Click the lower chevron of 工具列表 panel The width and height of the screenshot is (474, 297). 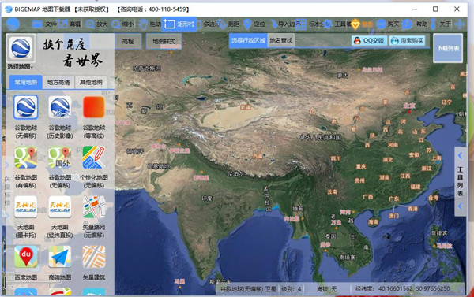pyautogui.click(x=460, y=206)
